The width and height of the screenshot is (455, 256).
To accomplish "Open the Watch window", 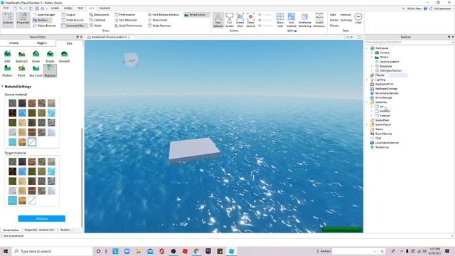I will 95,26.
